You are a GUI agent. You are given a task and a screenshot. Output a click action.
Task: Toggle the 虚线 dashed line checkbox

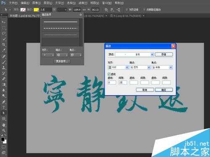(x=109, y=74)
